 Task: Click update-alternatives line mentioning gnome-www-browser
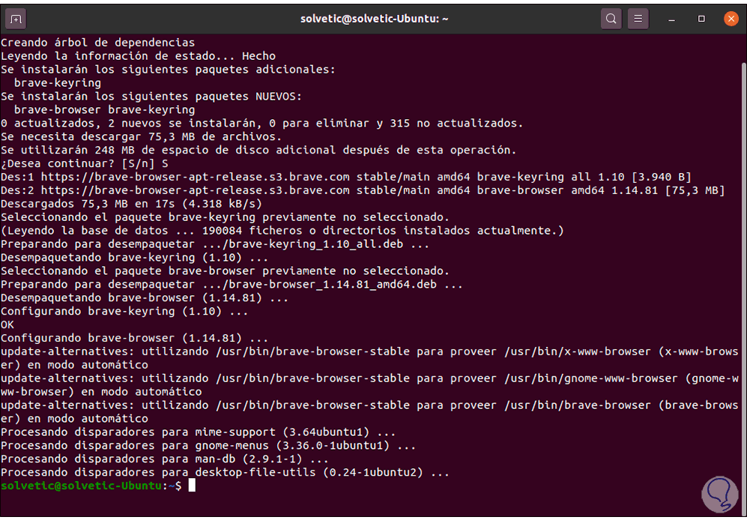point(369,384)
